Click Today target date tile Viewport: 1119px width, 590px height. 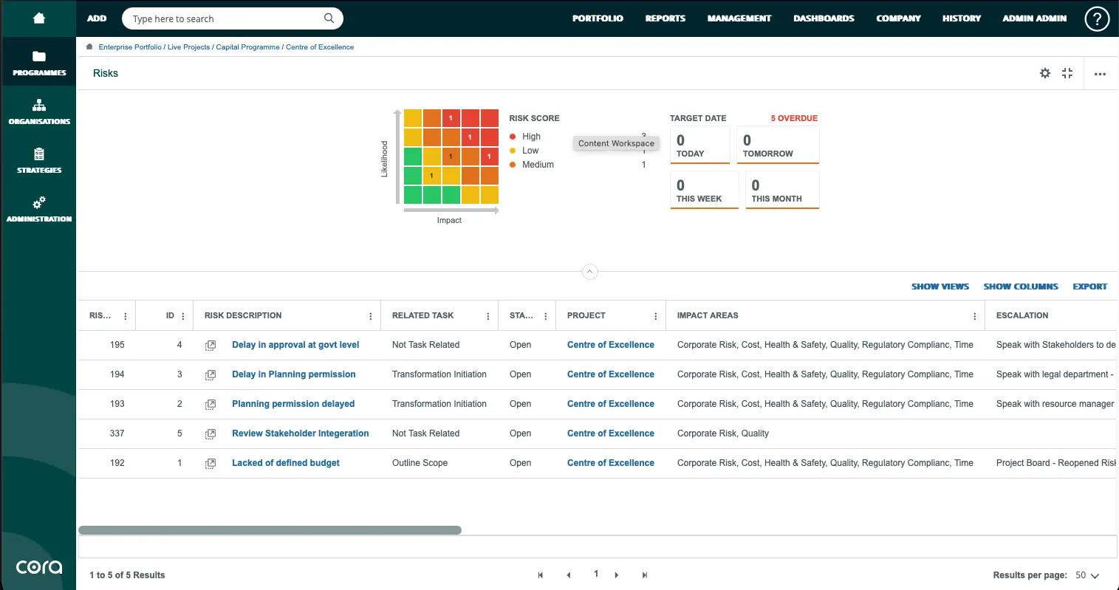pos(700,145)
